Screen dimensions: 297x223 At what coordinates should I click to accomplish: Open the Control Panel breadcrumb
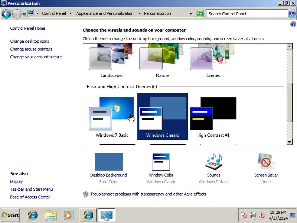pos(54,13)
